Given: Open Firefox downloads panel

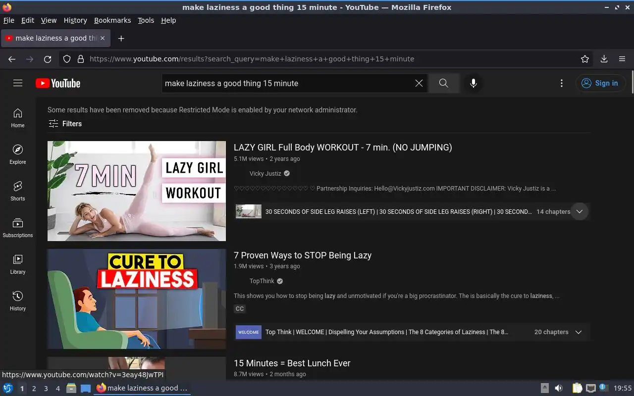Looking at the screenshot, I should coord(604,59).
